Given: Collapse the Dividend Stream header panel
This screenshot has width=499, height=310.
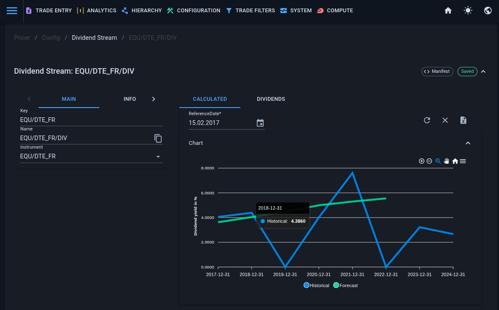Looking at the screenshot, I should pos(483,71).
